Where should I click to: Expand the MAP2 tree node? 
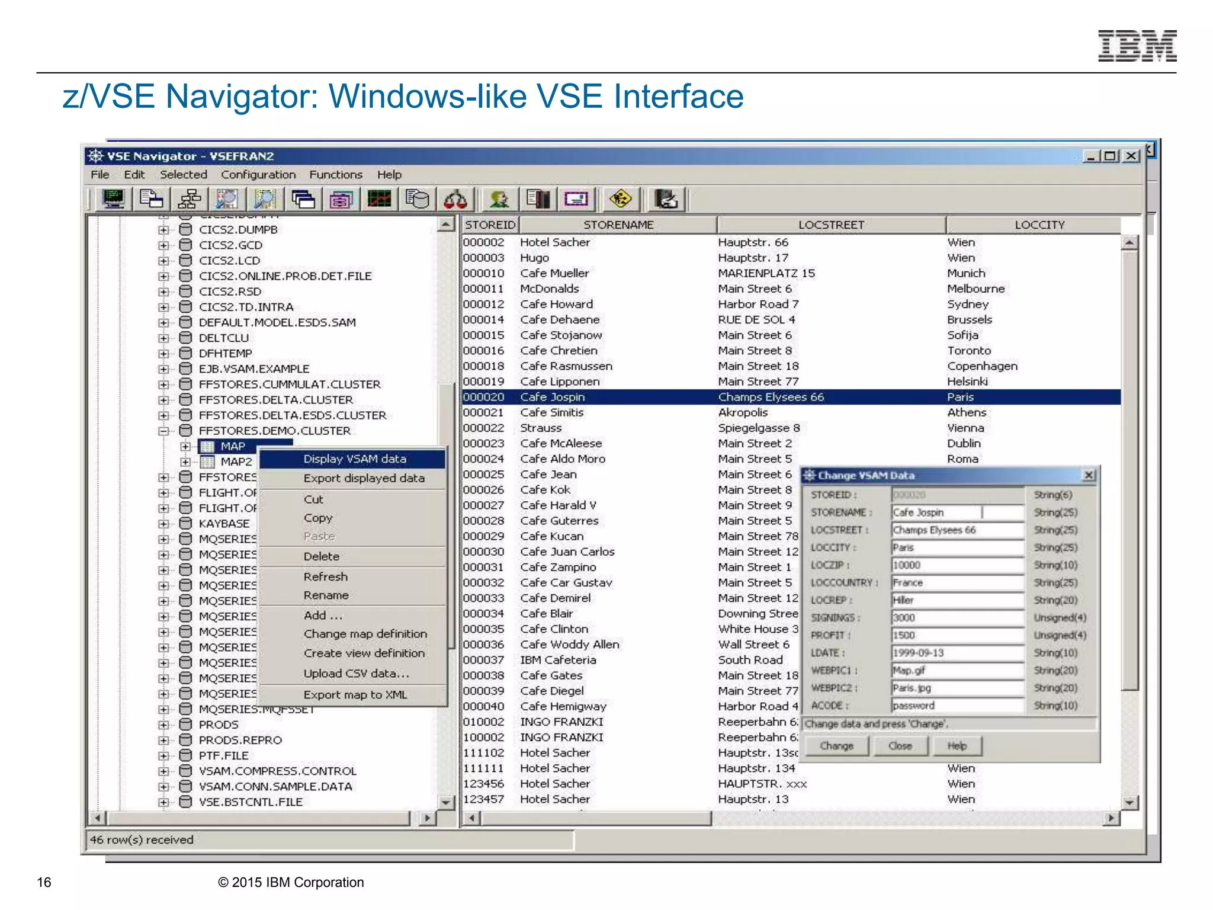click(x=185, y=462)
